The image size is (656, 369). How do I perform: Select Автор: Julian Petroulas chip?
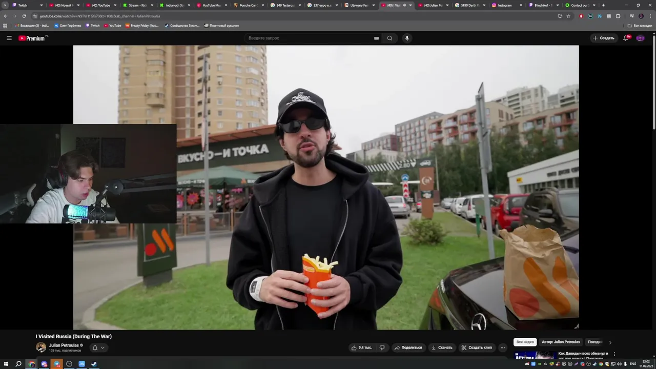pyautogui.click(x=561, y=342)
